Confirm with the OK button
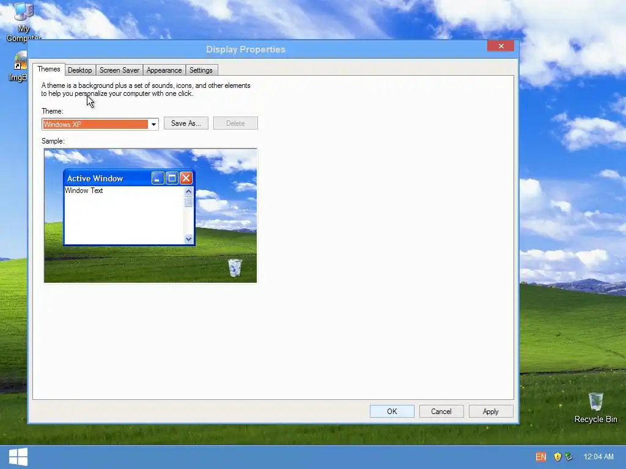Image resolution: width=626 pixels, height=469 pixels. (x=392, y=411)
